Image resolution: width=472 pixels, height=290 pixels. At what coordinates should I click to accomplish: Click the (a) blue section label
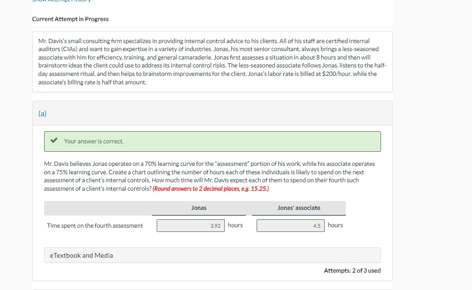coord(43,113)
